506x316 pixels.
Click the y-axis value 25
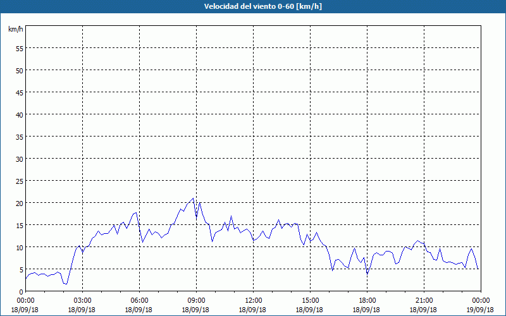(x=20, y=181)
